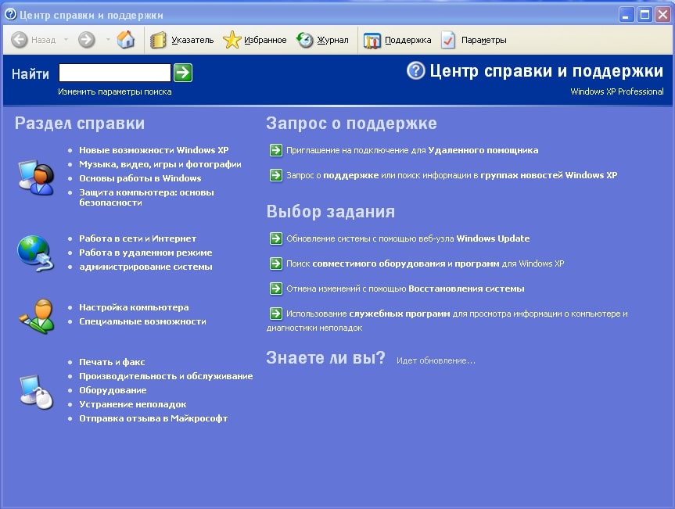Click the green search arrow button

tap(183, 73)
